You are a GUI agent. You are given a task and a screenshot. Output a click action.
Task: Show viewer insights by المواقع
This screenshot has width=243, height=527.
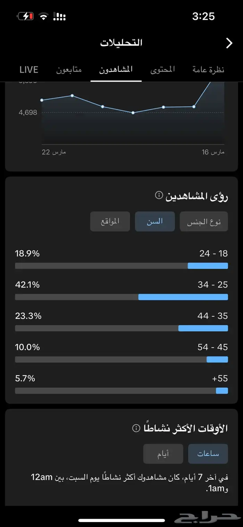tap(110, 221)
